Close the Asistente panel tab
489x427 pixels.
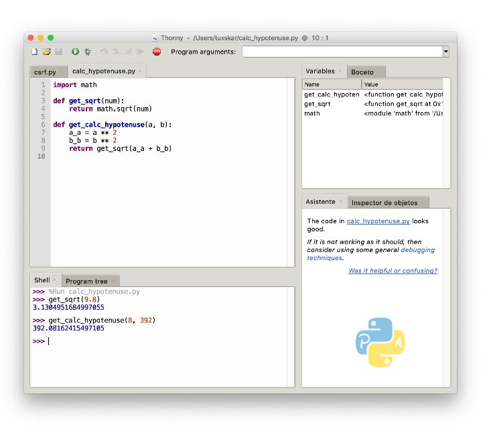coord(340,202)
